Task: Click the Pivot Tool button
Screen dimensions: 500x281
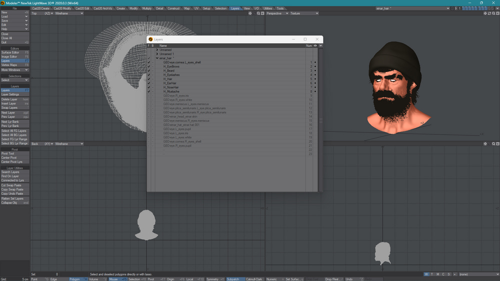Action: pos(14,153)
